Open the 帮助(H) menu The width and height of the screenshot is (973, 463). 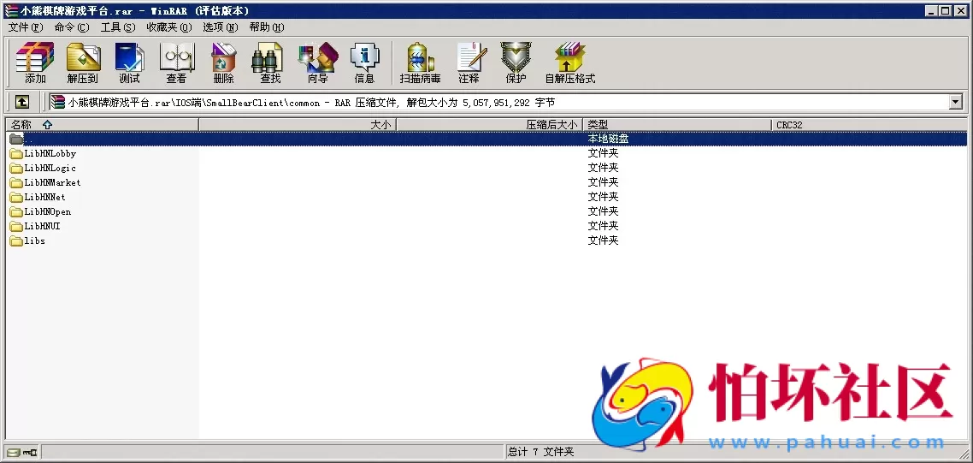pos(266,27)
